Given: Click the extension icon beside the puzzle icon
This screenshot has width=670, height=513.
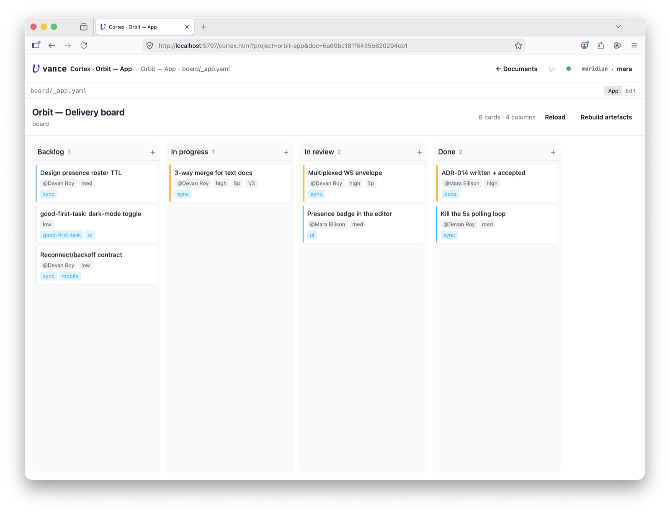Looking at the screenshot, I should (x=617, y=45).
